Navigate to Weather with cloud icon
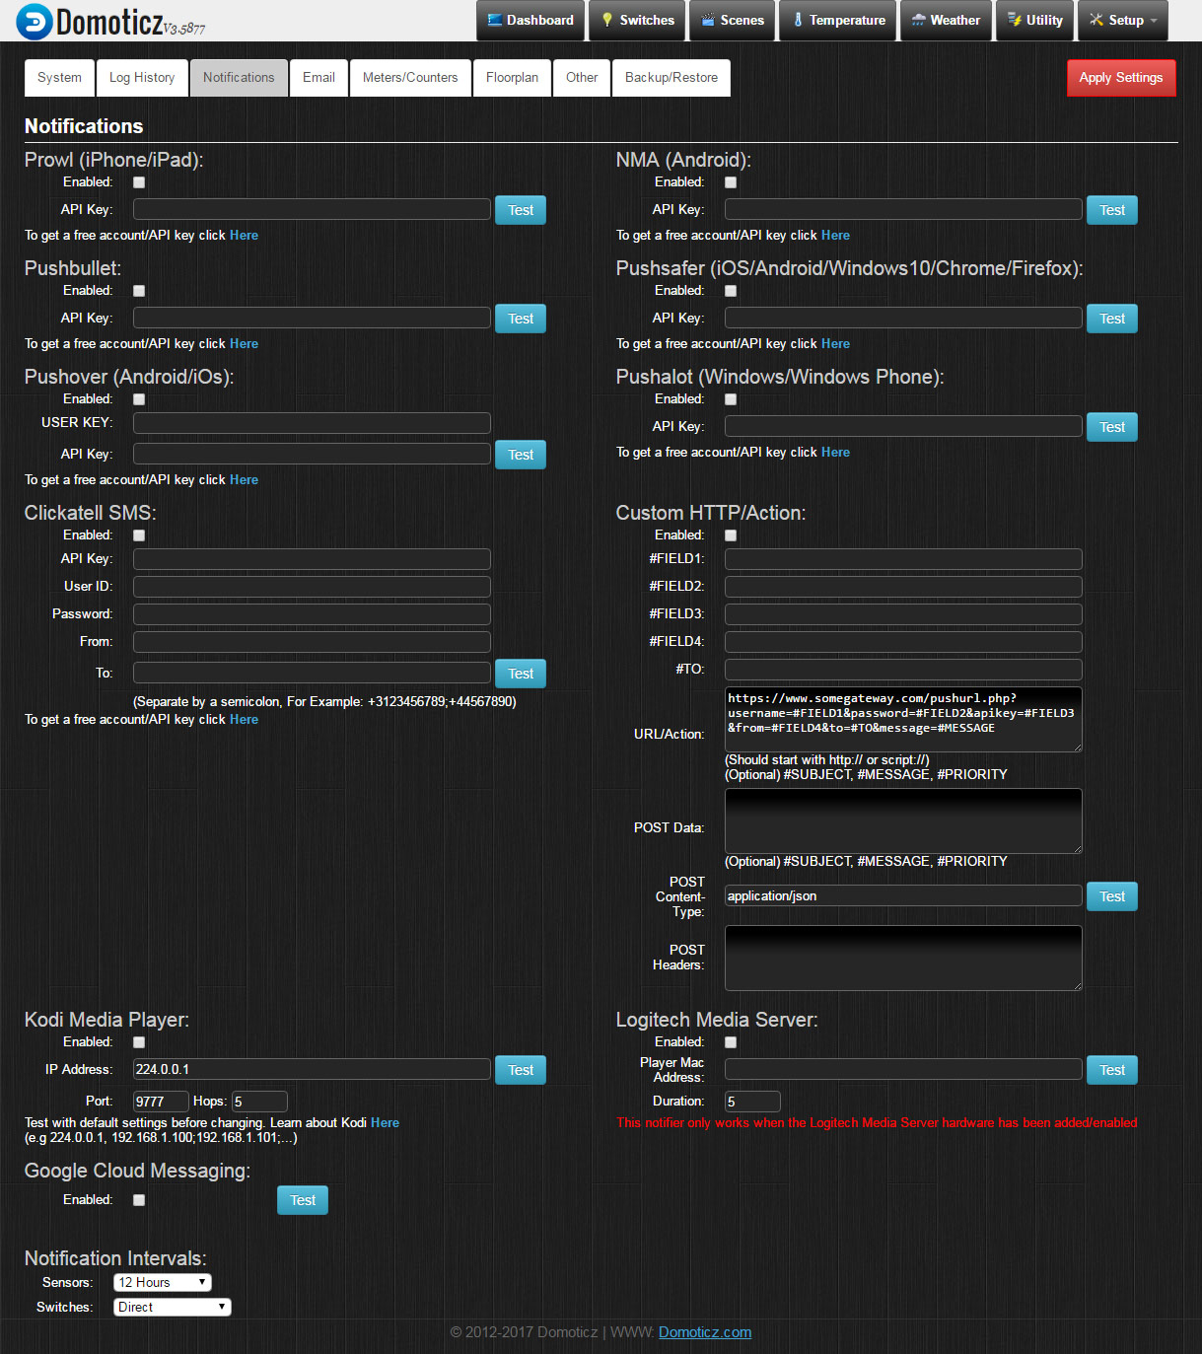The height and width of the screenshot is (1354, 1202). (945, 21)
